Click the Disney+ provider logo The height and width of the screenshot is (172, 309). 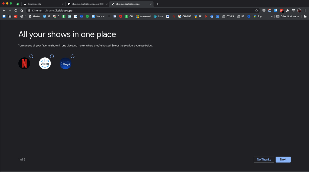tap(65, 63)
